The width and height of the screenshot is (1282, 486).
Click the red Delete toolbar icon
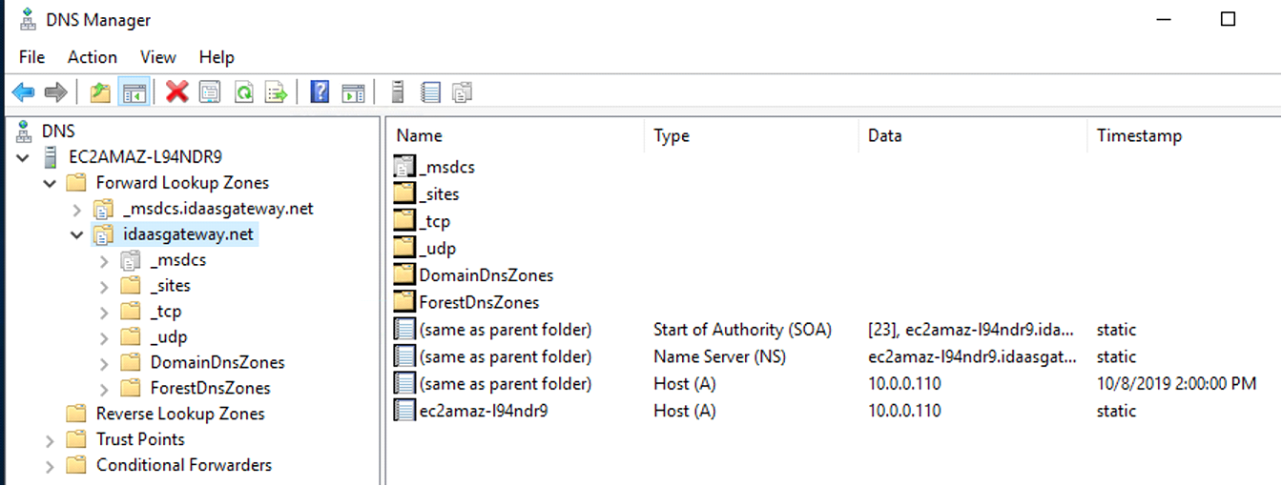tap(176, 92)
